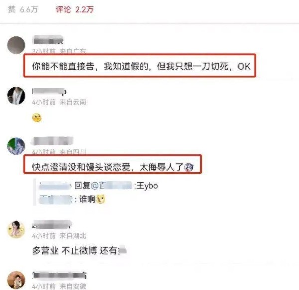Viewport: 299px width, 290px height.
Task: Open the reply saying 谁啊
Action: pyautogui.click(x=72, y=199)
